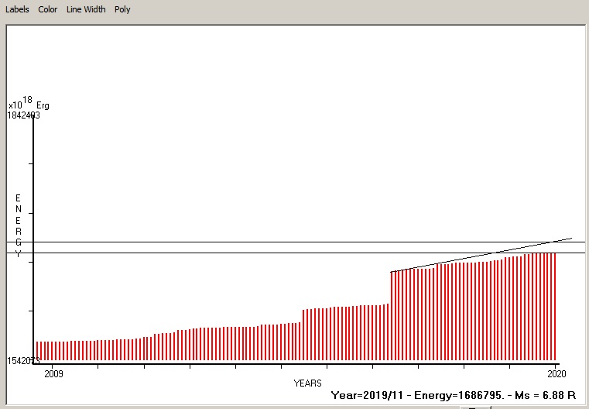The width and height of the screenshot is (589, 409).
Task: Select the first red bar at left
Action: [x=37, y=352]
